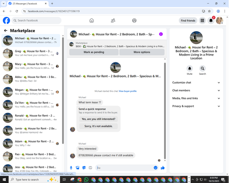Viewport: 229px width, 183px height.
Task: Click the conversation list scrollbar
Action: point(63,90)
